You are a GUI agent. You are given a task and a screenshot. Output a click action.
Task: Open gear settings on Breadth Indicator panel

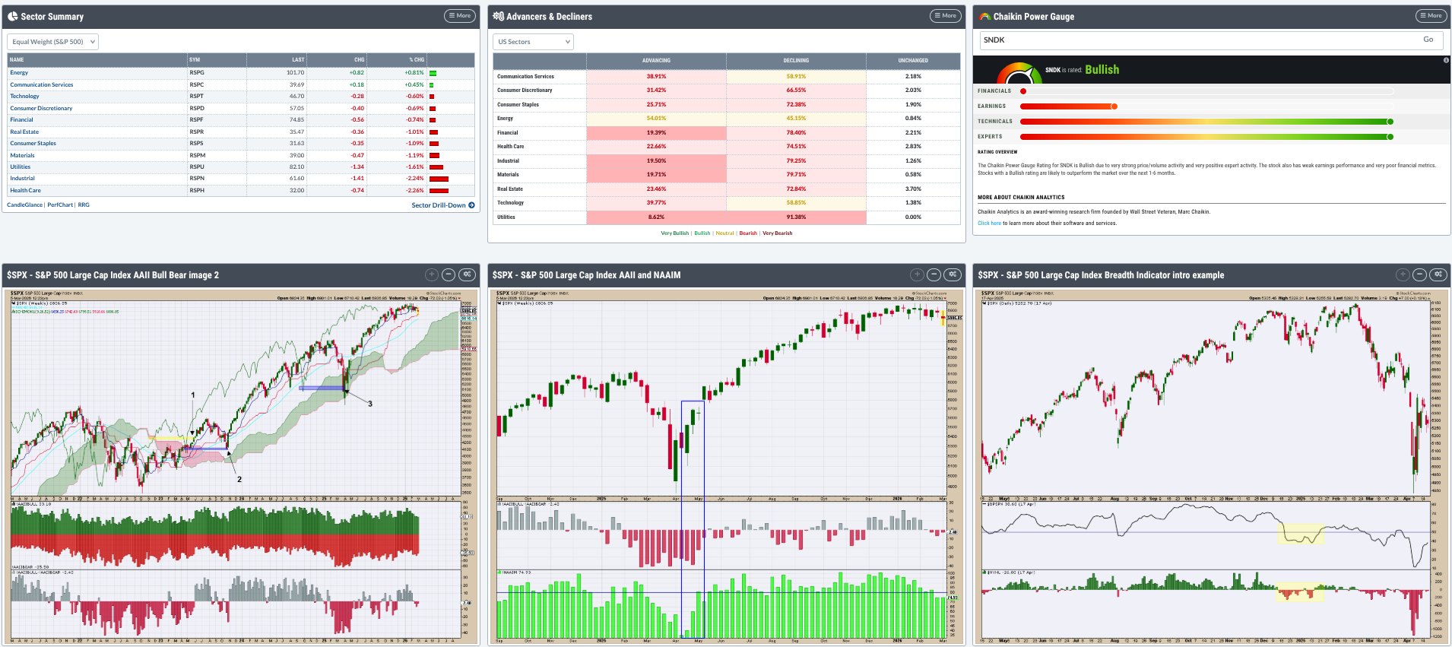pyautogui.click(x=1438, y=275)
